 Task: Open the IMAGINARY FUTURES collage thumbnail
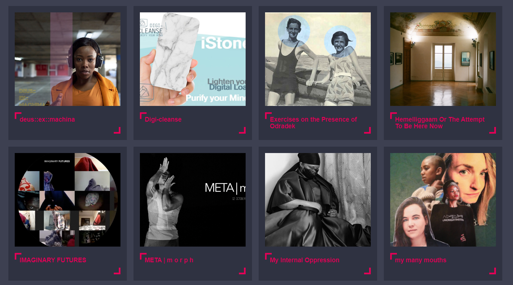coord(68,200)
